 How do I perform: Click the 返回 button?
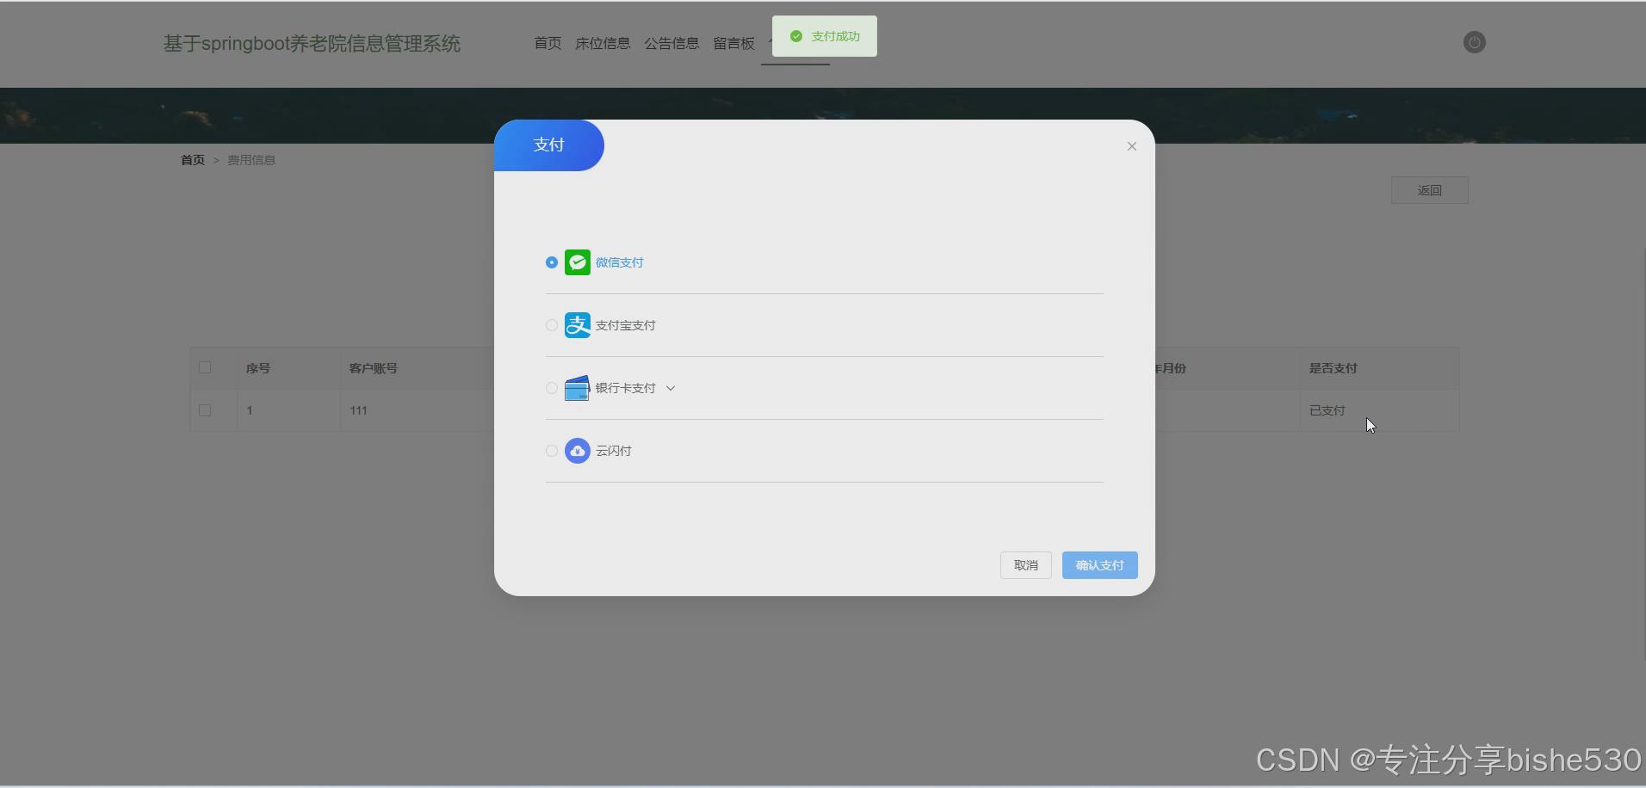pyautogui.click(x=1430, y=190)
